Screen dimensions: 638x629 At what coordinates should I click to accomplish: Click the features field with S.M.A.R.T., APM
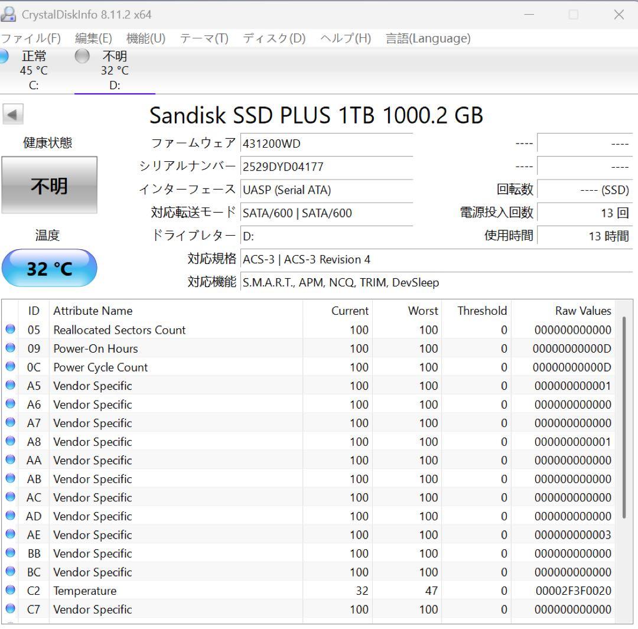436,283
